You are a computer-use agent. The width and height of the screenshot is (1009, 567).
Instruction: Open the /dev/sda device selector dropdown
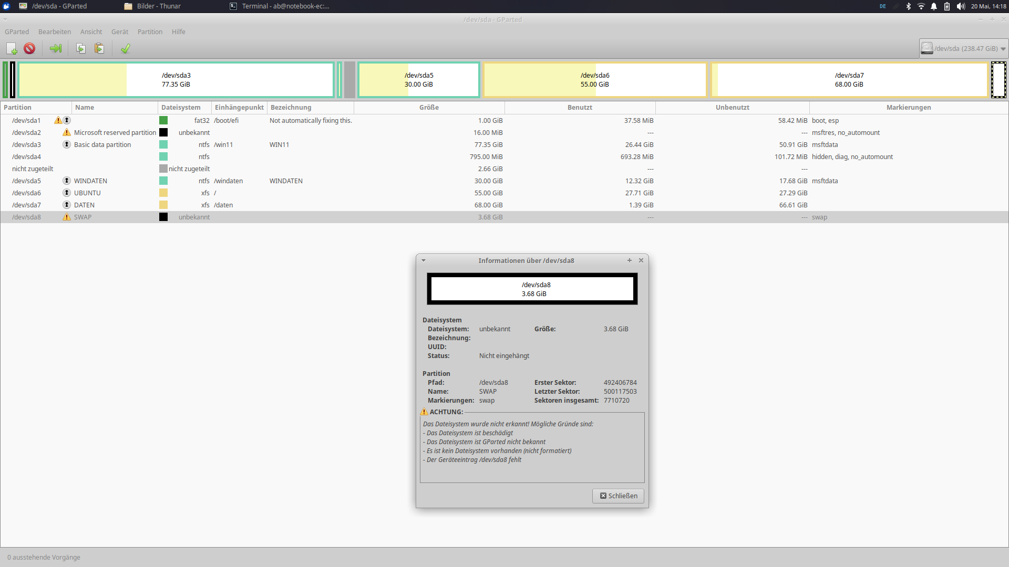pos(964,49)
